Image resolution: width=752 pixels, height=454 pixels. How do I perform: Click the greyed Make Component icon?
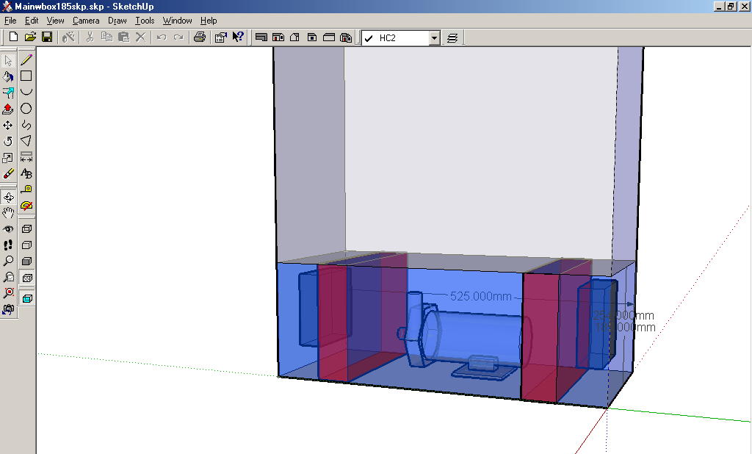(x=68, y=37)
